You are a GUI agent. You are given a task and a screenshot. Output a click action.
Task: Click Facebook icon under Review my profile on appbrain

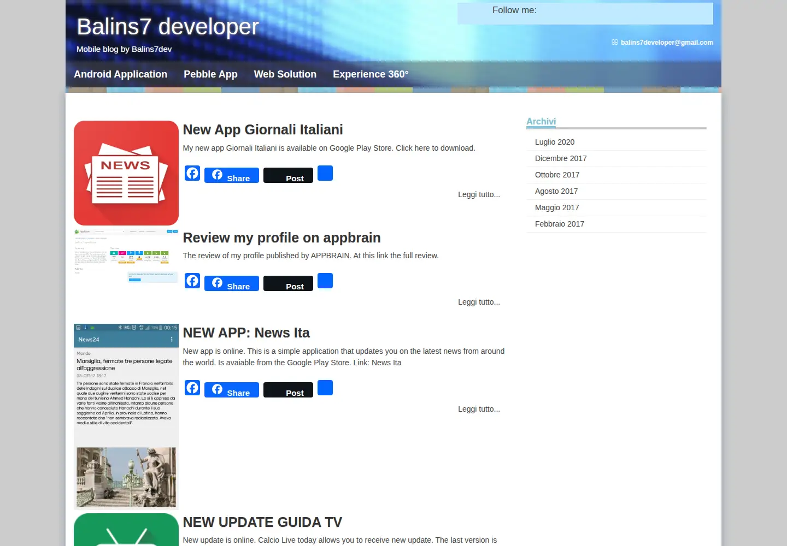click(192, 281)
